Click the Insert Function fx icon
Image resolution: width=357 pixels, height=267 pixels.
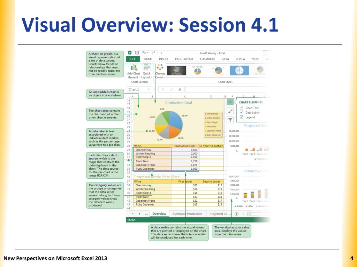coord(180,89)
